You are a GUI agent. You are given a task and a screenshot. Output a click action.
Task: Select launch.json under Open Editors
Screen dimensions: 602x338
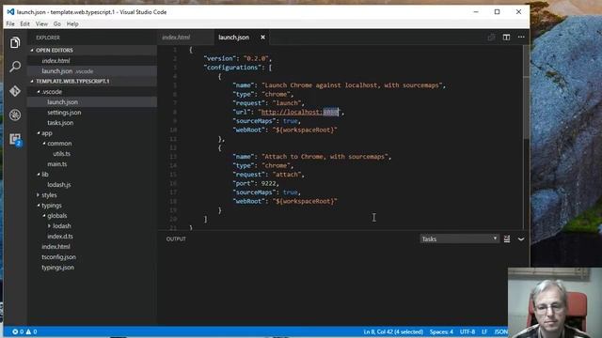pos(57,71)
